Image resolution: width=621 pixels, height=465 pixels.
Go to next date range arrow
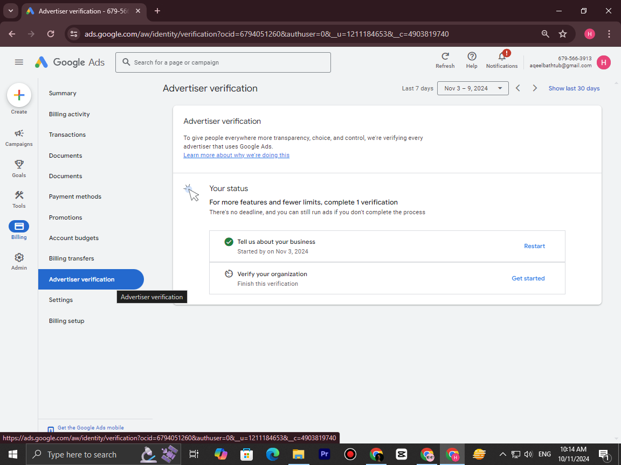click(x=535, y=88)
